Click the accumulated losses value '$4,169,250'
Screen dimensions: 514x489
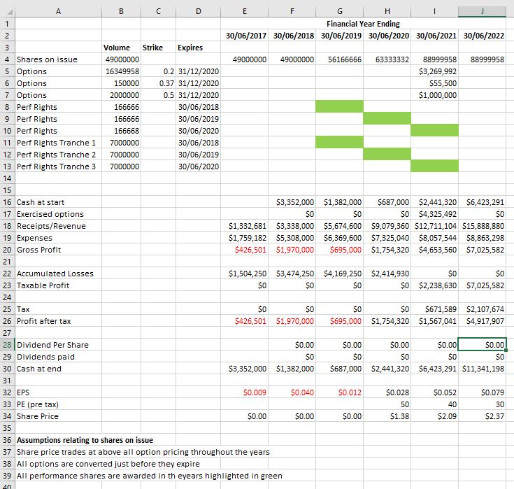[340, 274]
